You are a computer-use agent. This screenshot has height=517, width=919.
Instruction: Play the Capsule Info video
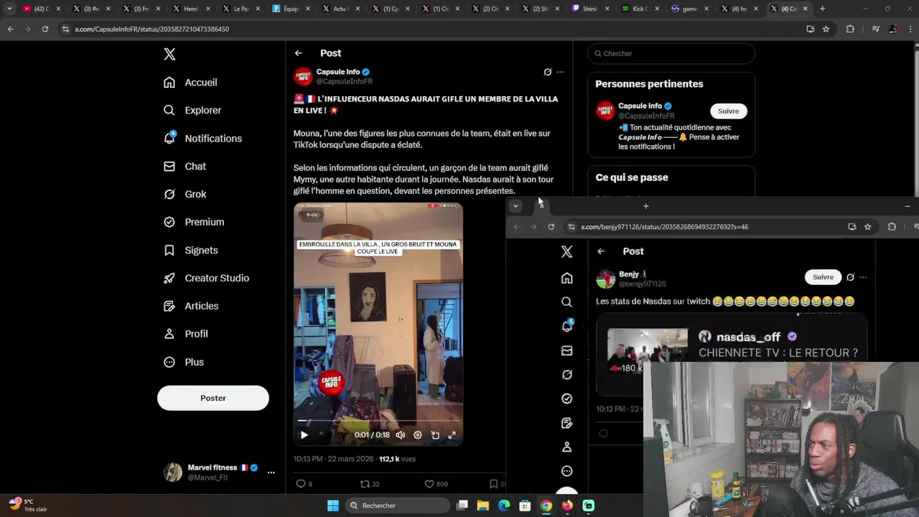click(x=304, y=435)
